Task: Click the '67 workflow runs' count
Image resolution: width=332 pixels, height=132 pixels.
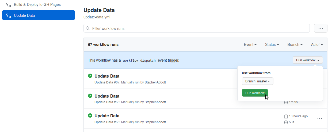Action: 103,45
